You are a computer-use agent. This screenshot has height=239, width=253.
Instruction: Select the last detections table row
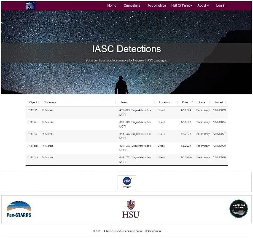(126, 159)
